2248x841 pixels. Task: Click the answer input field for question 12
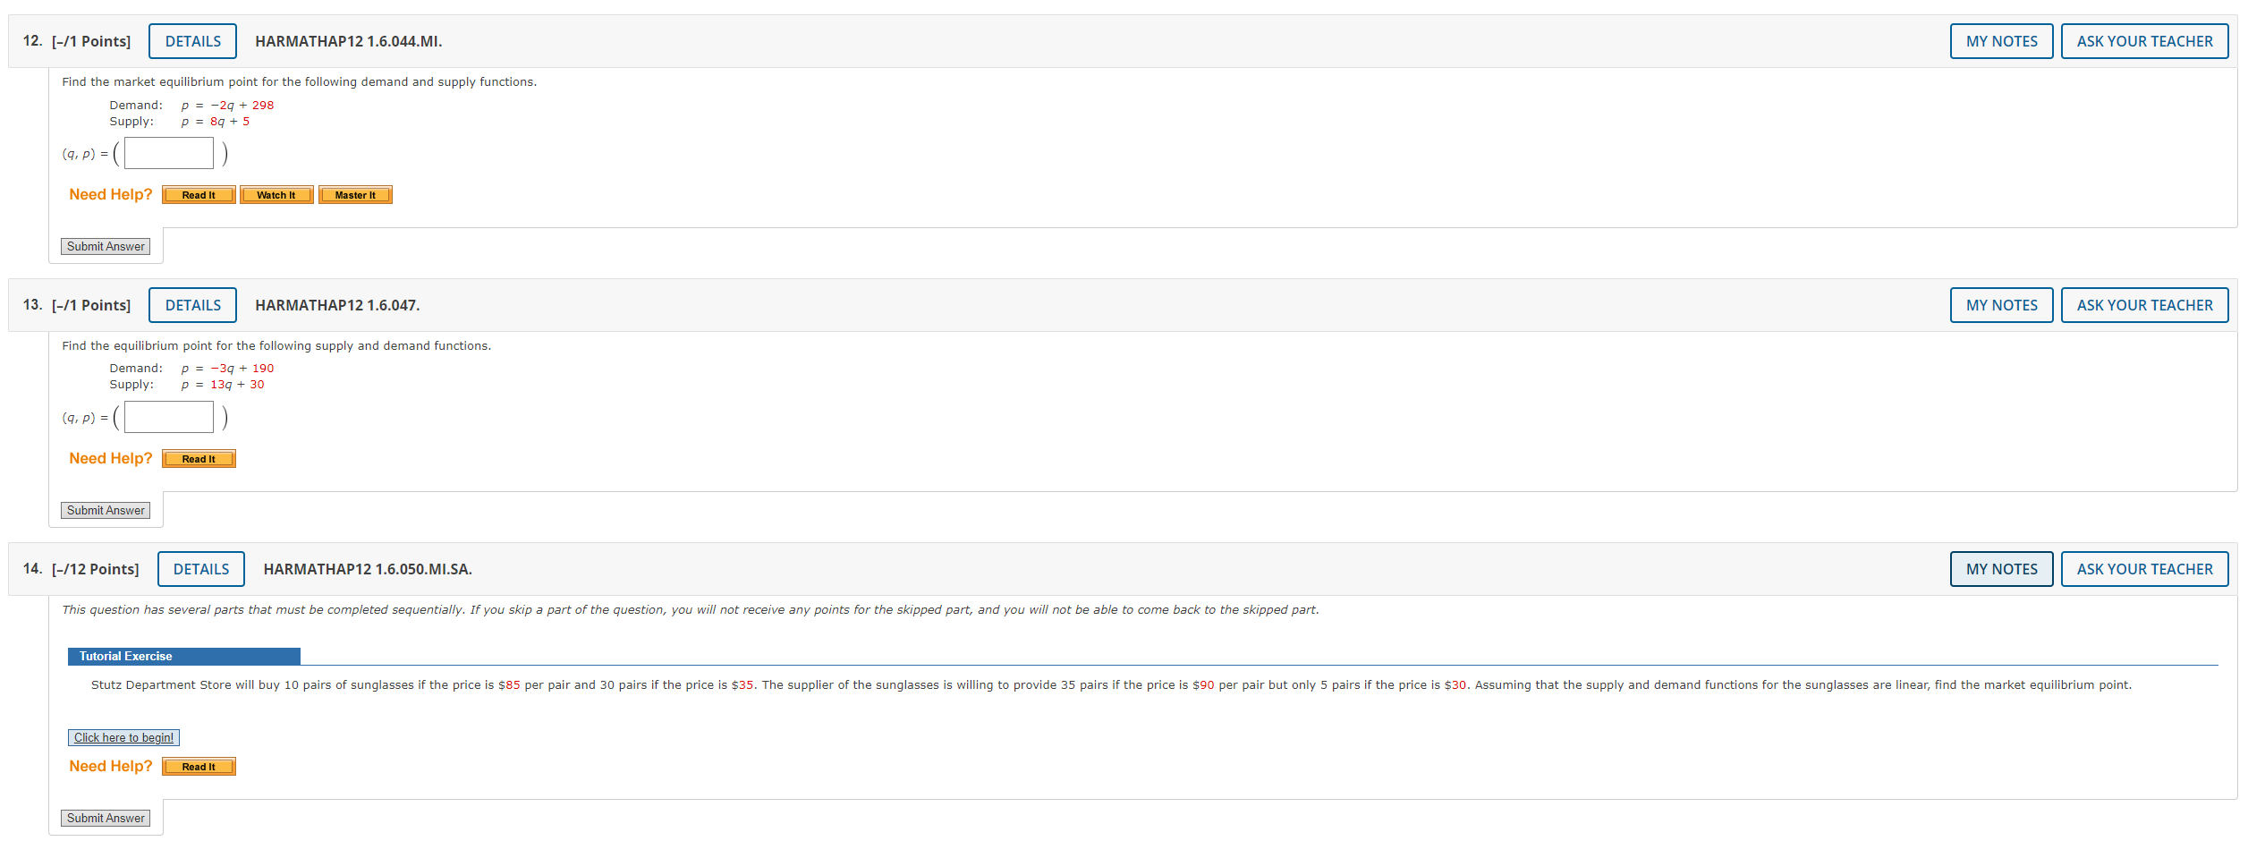click(x=167, y=153)
